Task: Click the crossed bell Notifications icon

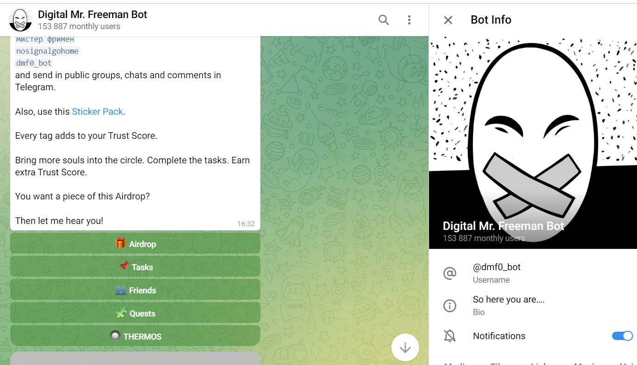Action: click(x=450, y=336)
